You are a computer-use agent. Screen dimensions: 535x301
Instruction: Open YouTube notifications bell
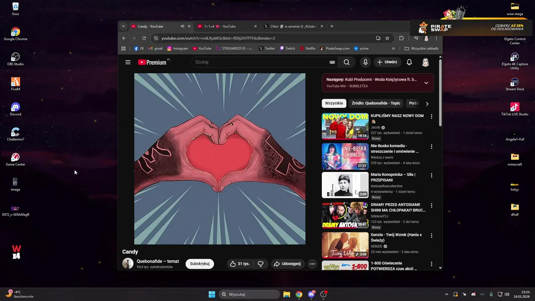(x=409, y=62)
